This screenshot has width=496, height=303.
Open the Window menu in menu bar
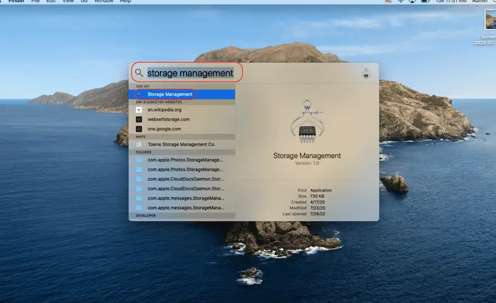pos(104,1)
